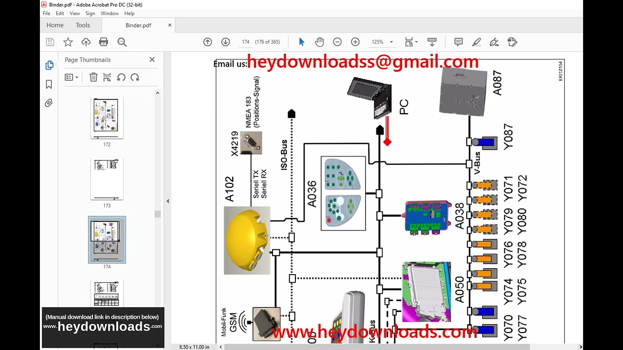Image resolution: width=623 pixels, height=350 pixels.
Task: Open thumbnail options dropdown
Action: [x=72, y=77]
